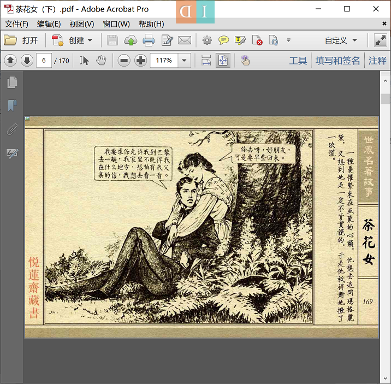Close the document with the menu bar X

[384, 23]
